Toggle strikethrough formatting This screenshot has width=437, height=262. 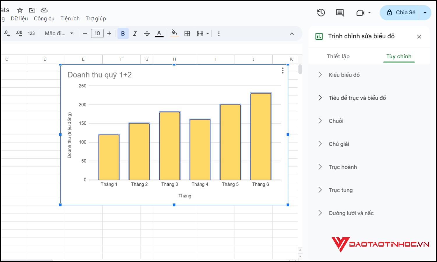pyautogui.click(x=147, y=33)
